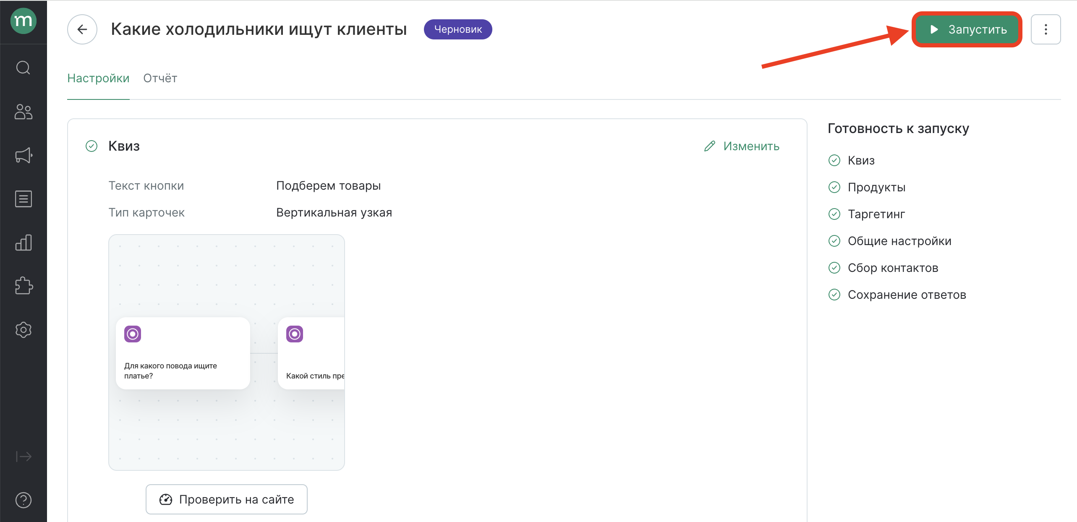The height and width of the screenshot is (522, 1077).
Task: Click the pencil icon next to Изменить
Action: (x=710, y=146)
